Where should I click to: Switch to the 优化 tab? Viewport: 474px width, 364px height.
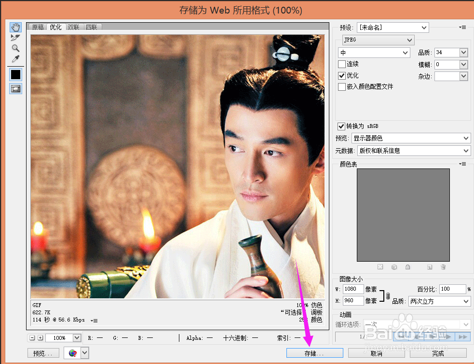pyautogui.click(x=55, y=27)
